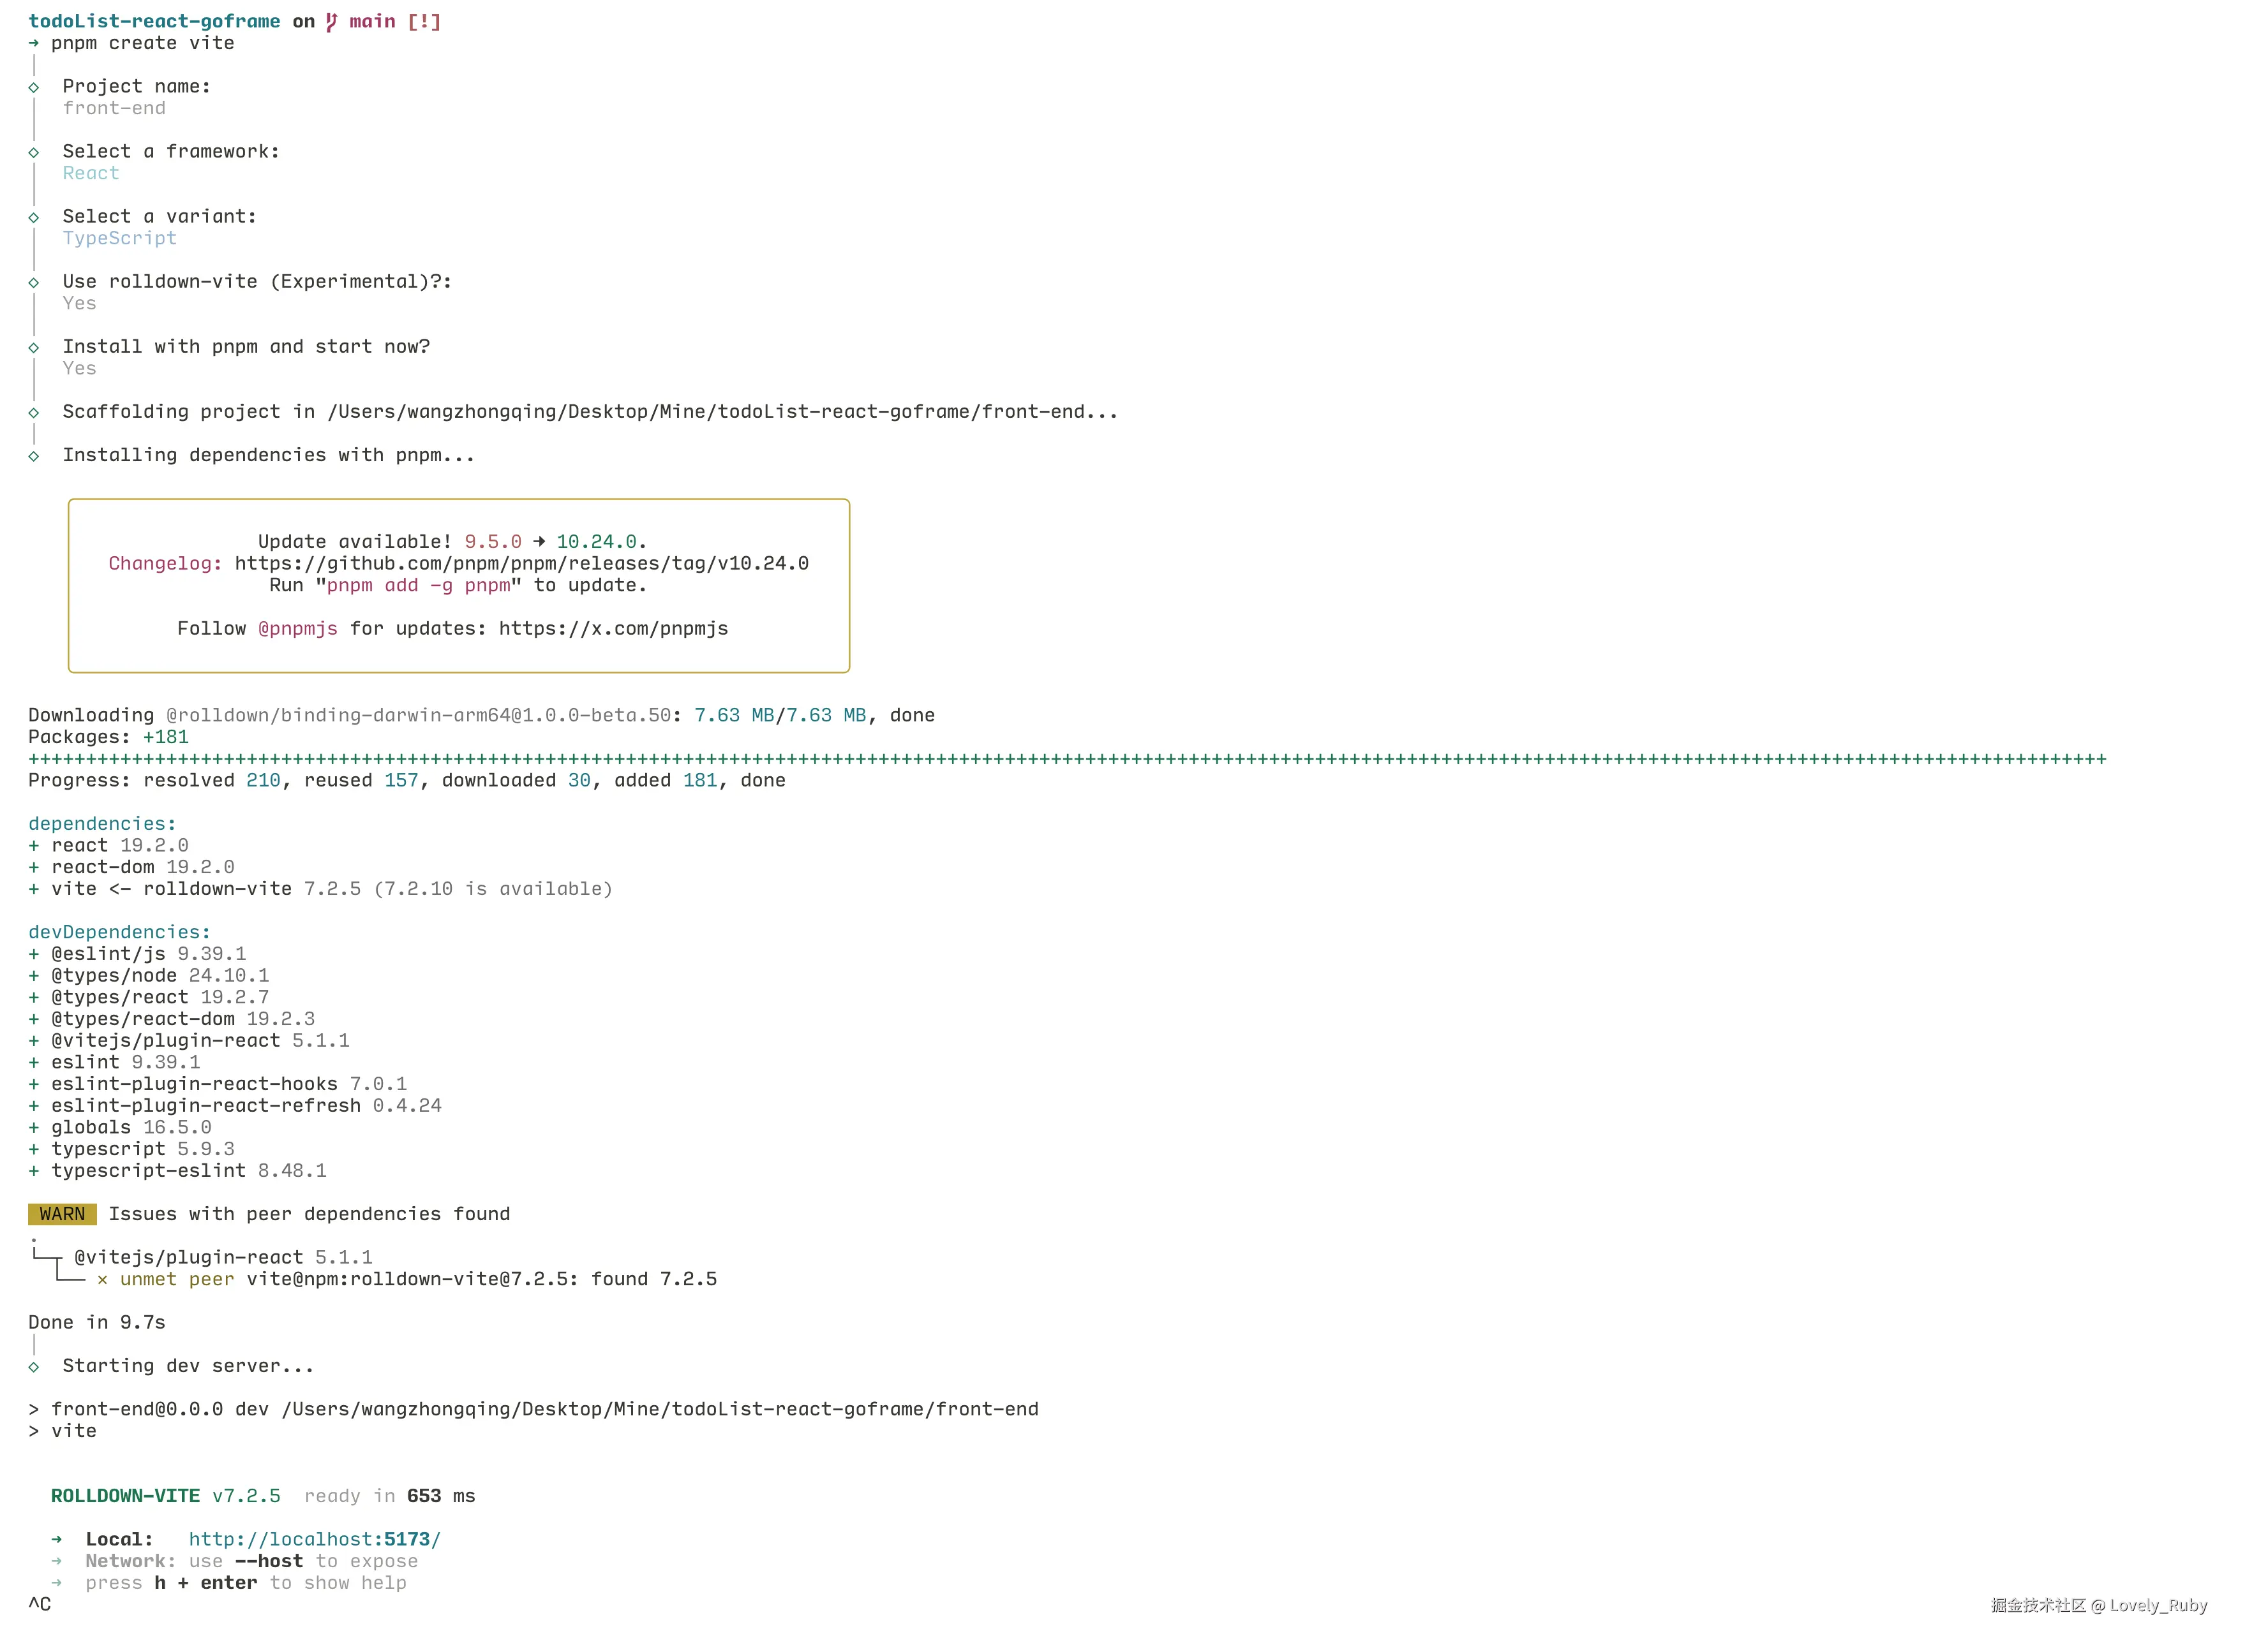Click the front-end project name value
The image size is (2245, 1652).
tap(114, 108)
